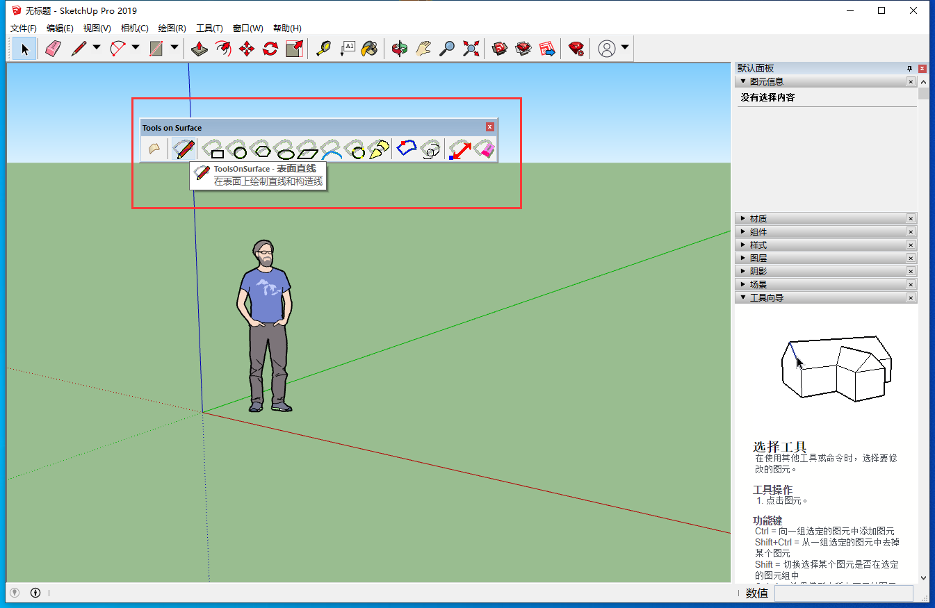Expand the 图层 panel
The height and width of the screenshot is (608, 935).
click(742, 258)
